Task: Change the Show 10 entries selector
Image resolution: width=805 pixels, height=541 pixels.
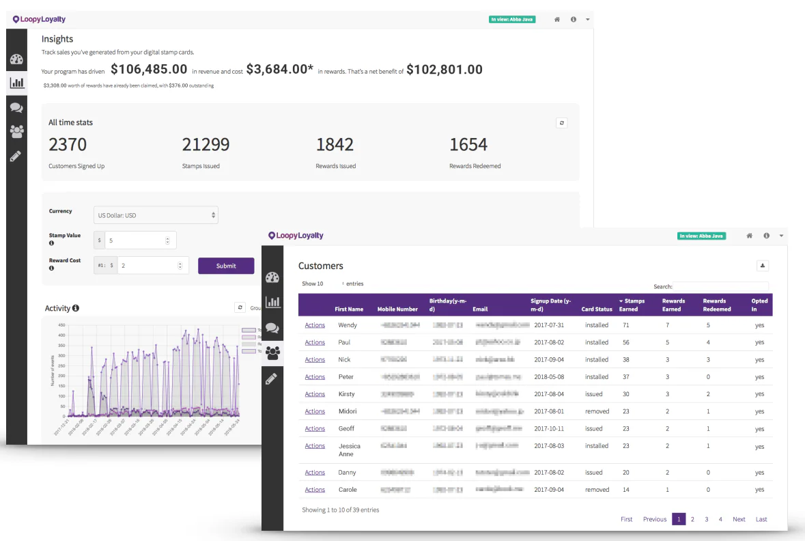Action: [x=322, y=283]
